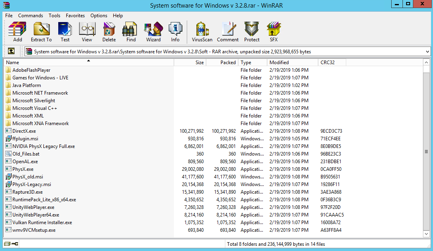Select the AdobeFlashPlayer folder icon
The image size is (433, 251).
pyautogui.click(x=8, y=70)
